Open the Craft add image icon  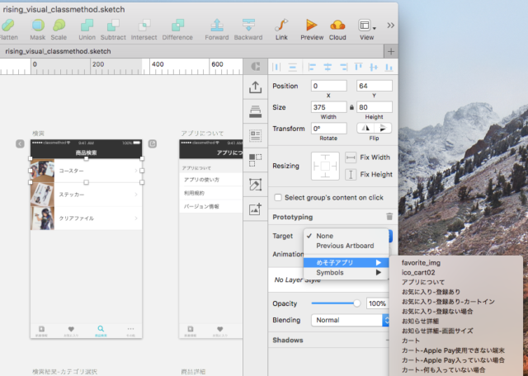[x=256, y=209]
